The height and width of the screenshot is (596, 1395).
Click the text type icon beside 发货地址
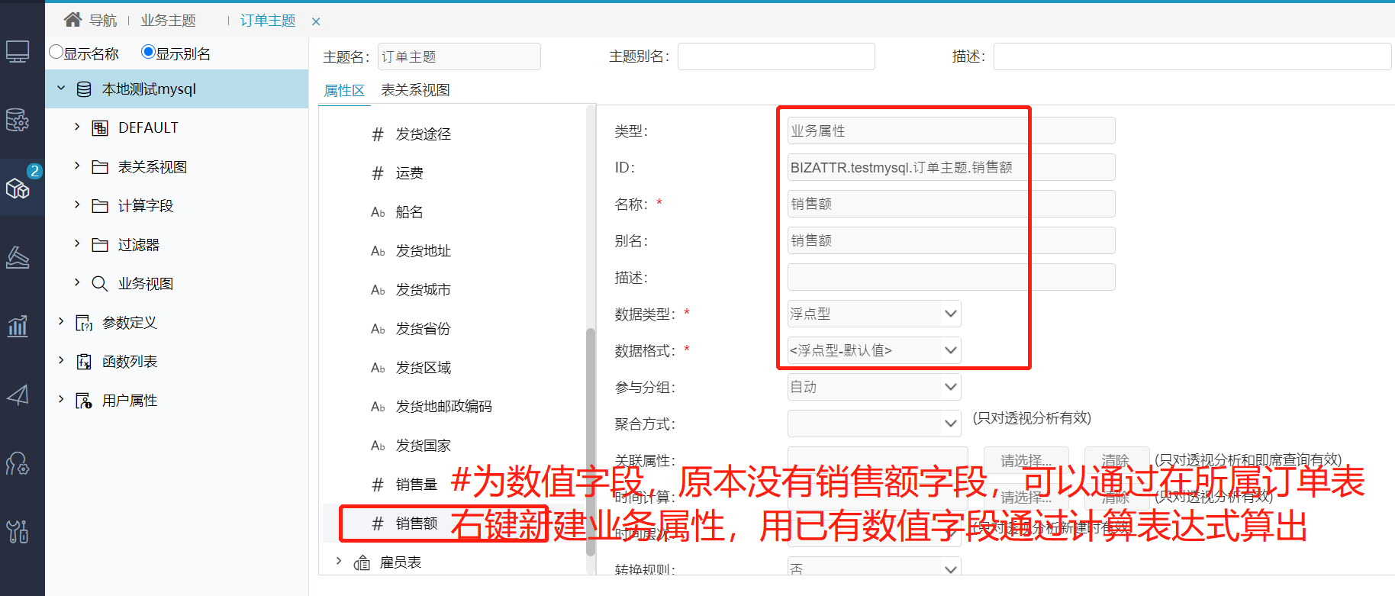(378, 251)
